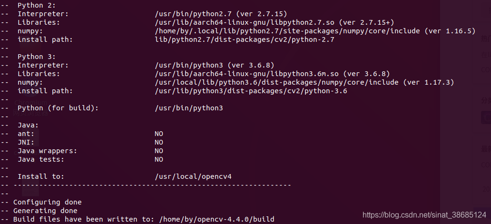491x224 pixels.
Task: Click the Python (for build) line
Action: pyautogui.click(x=120, y=108)
